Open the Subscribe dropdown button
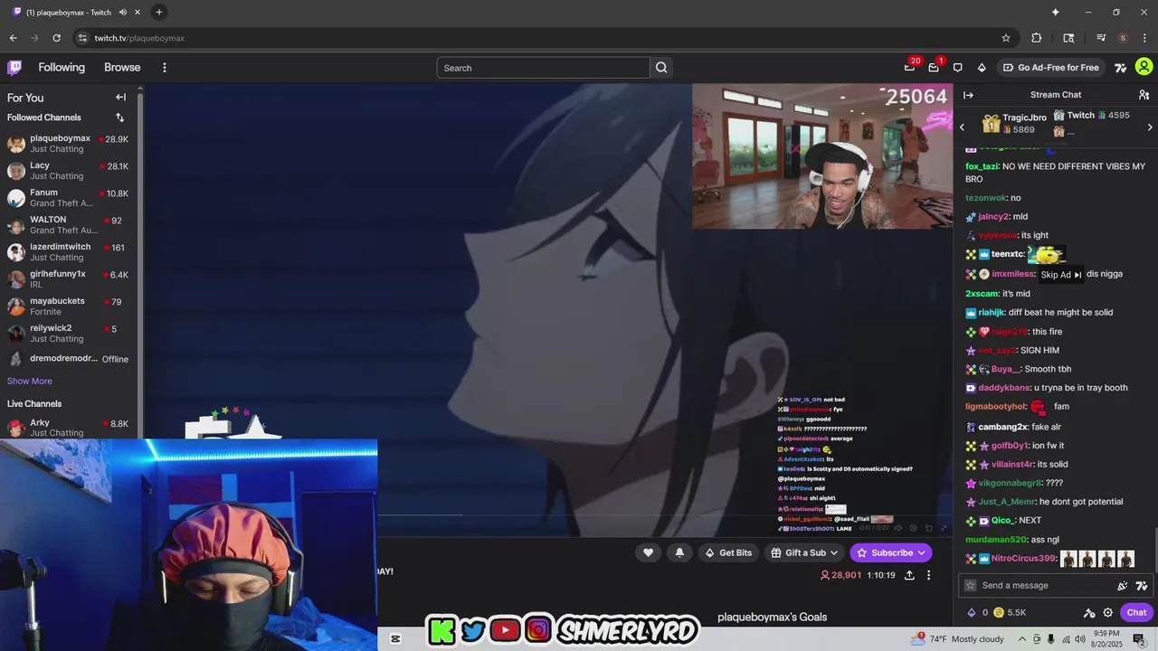 (891, 552)
